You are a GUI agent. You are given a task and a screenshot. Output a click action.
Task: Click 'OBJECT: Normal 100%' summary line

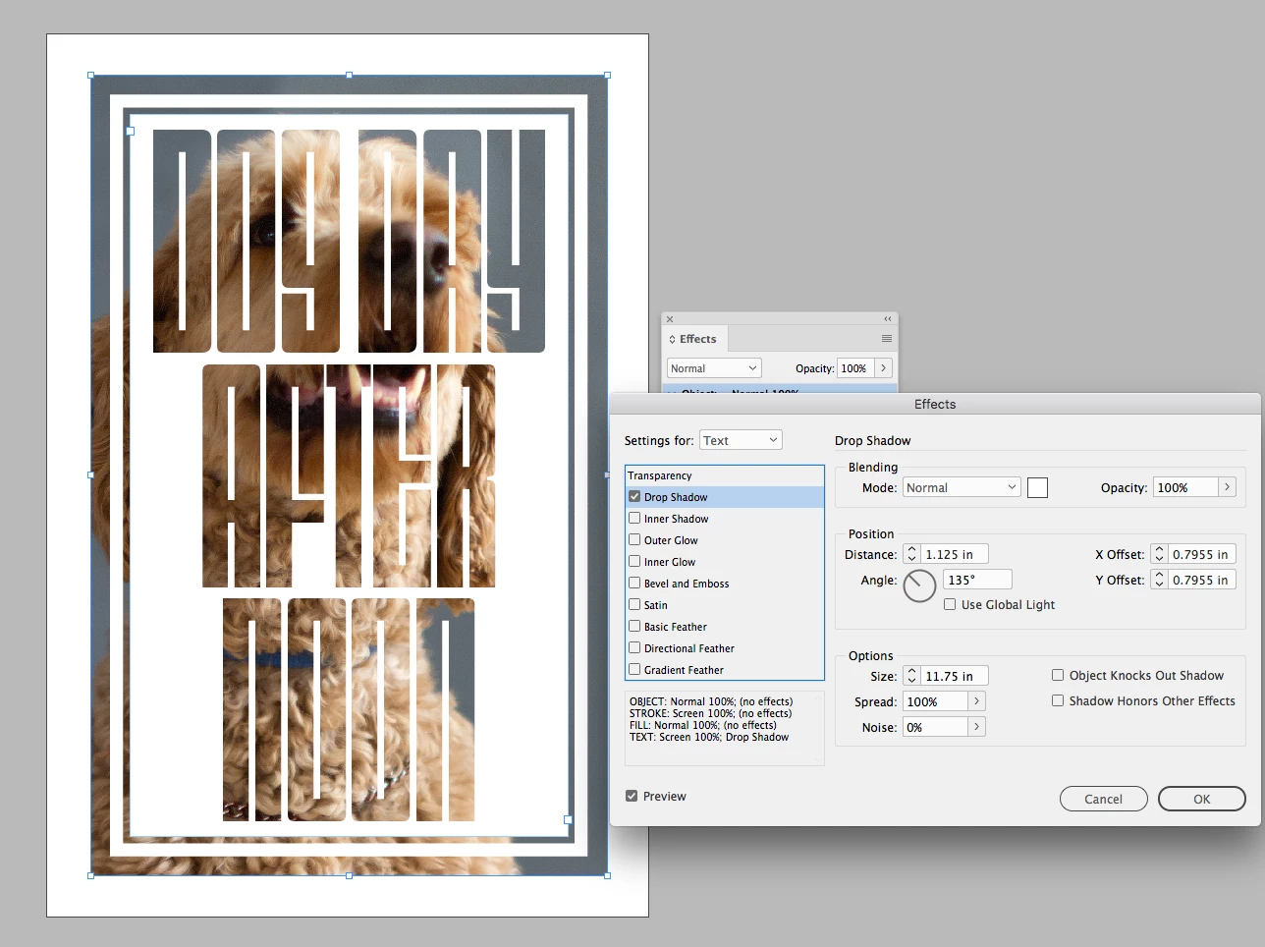[711, 702]
